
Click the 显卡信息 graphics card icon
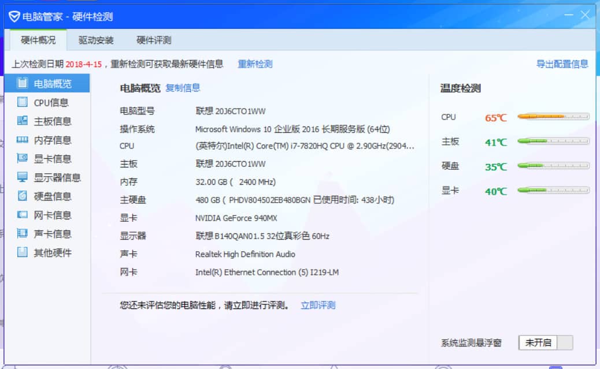tap(22, 158)
